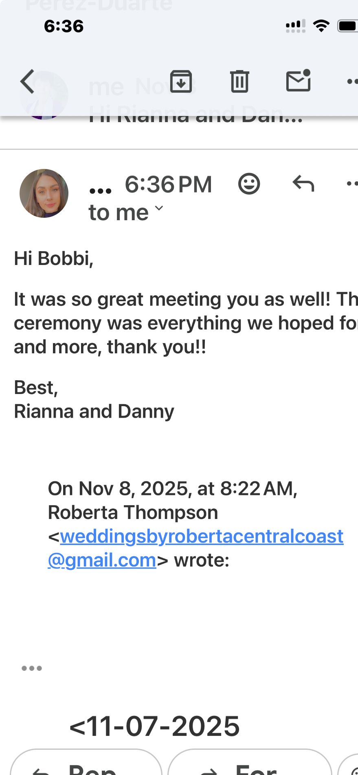Open message overflow menu beside reply arrow
The width and height of the screenshot is (358, 775).
click(352, 184)
